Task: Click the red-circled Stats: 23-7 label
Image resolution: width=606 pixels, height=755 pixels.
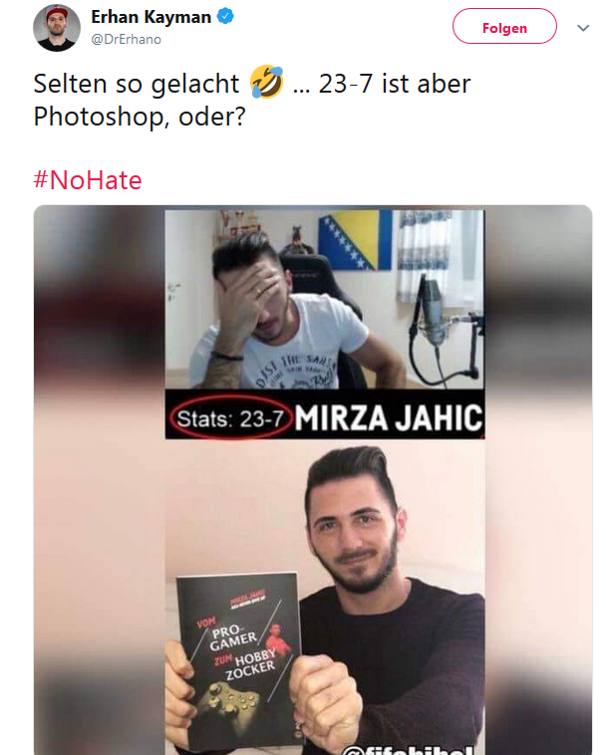Action: coord(230,418)
